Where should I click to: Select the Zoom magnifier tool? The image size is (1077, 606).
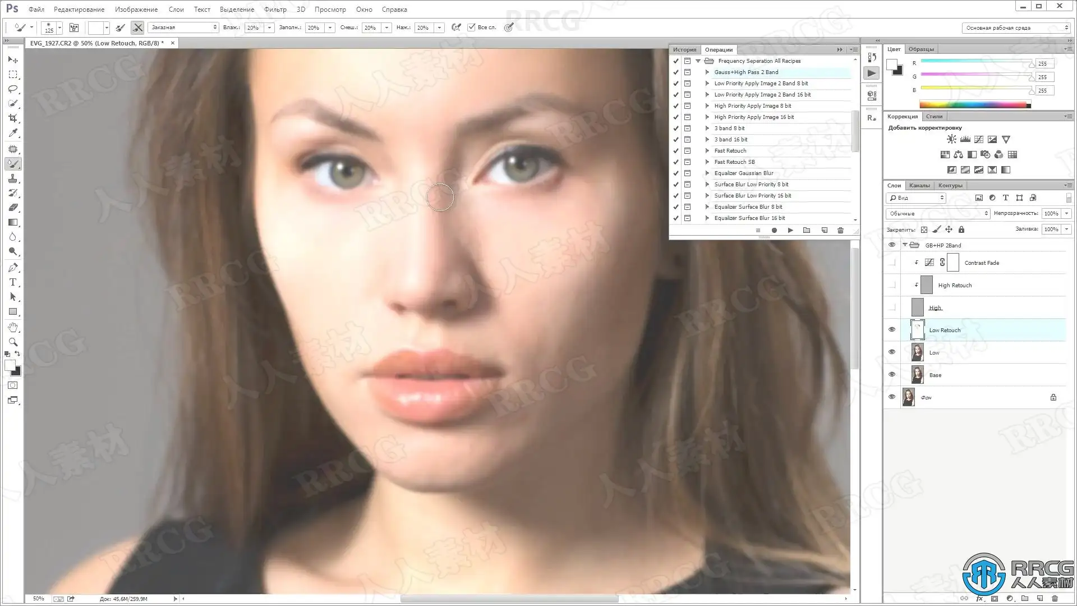pyautogui.click(x=13, y=342)
